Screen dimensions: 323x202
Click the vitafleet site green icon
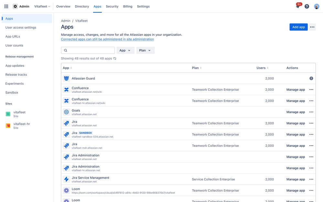[x=8, y=114]
